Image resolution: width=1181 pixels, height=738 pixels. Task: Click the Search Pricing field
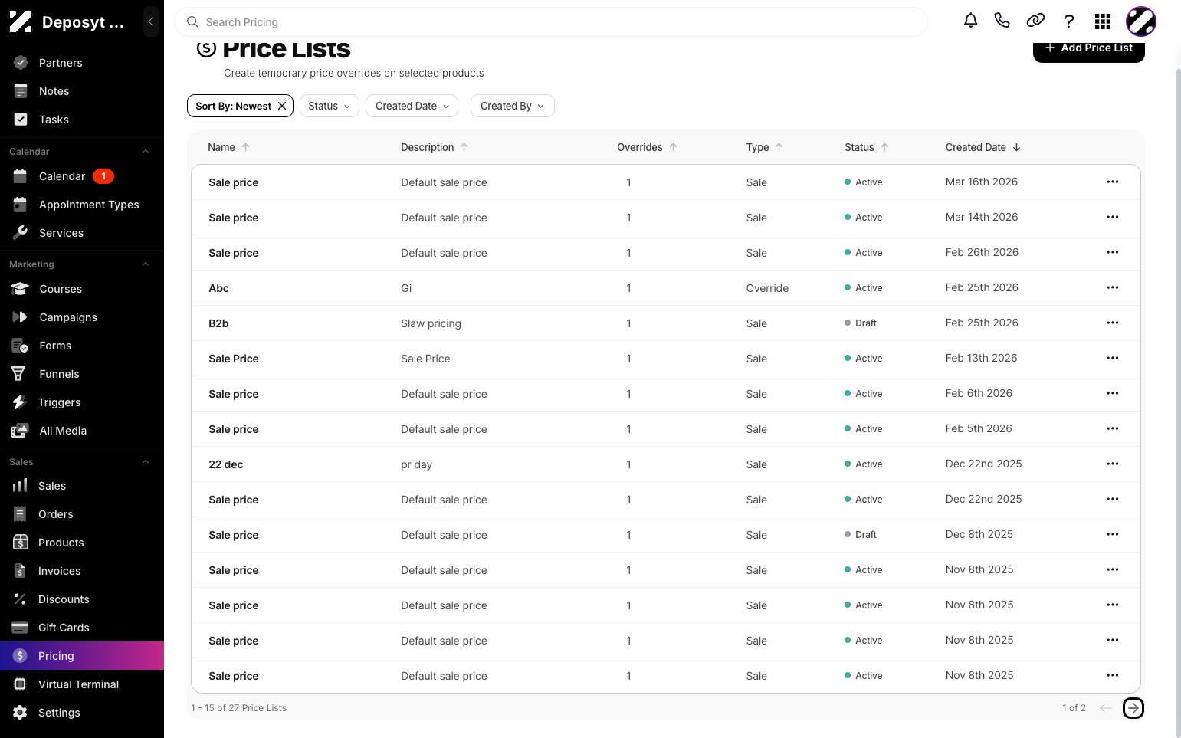551,22
